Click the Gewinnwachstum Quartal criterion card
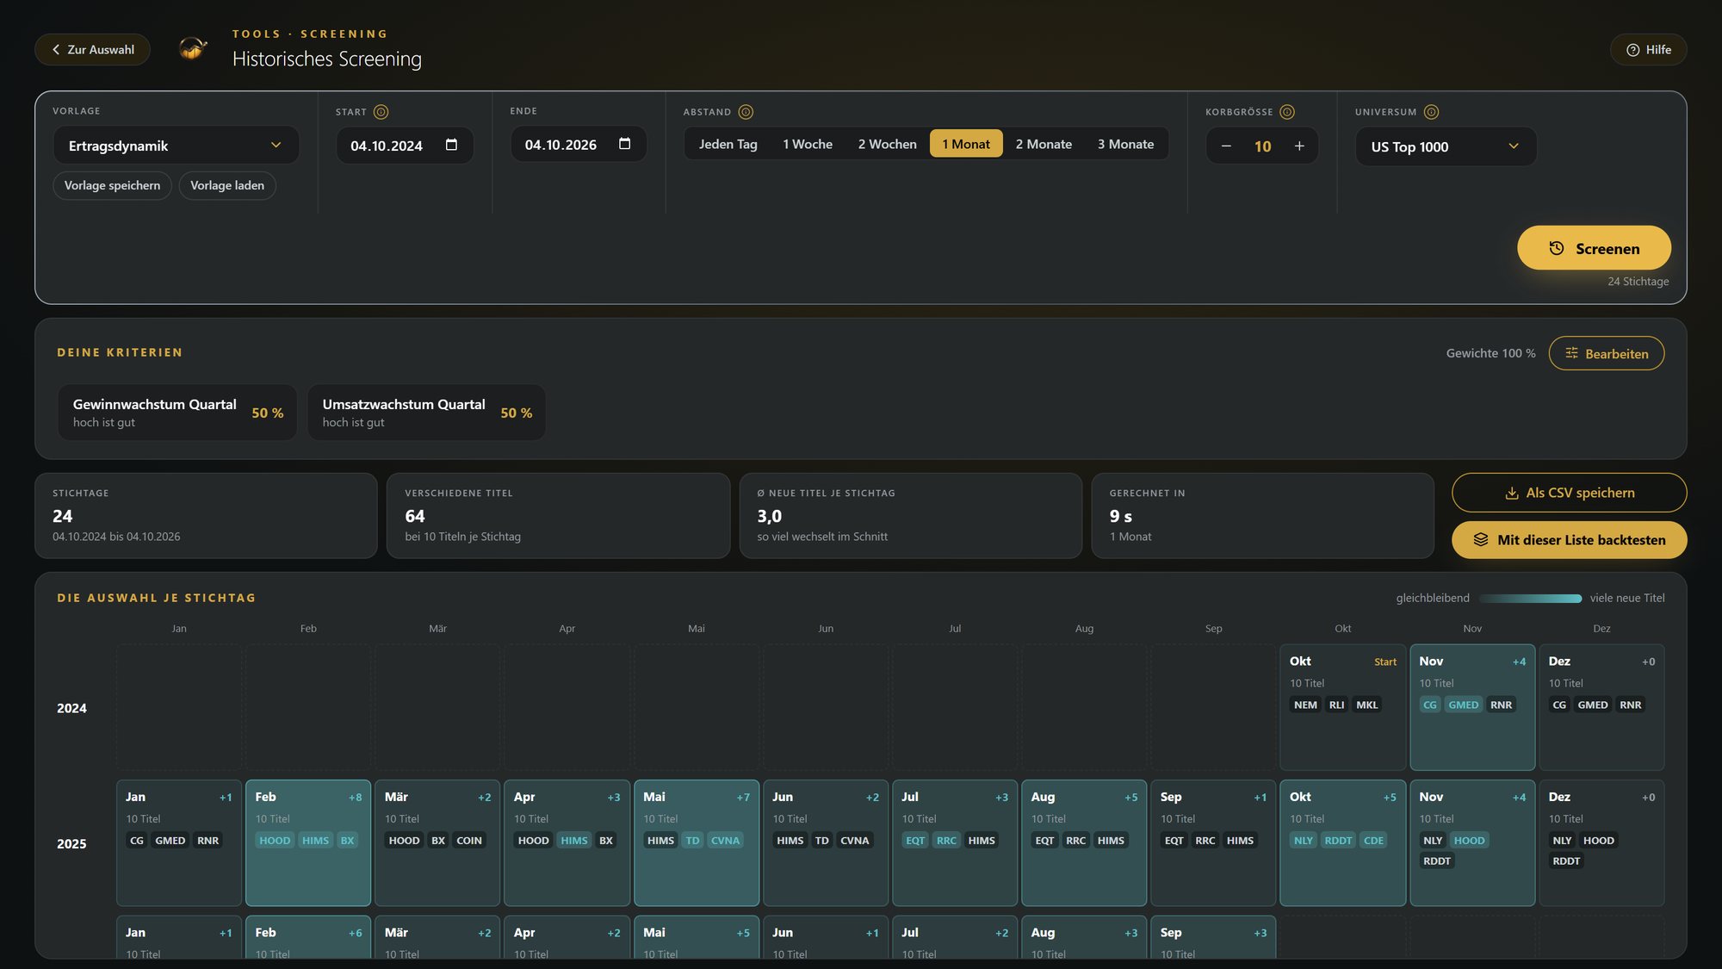 click(x=177, y=413)
